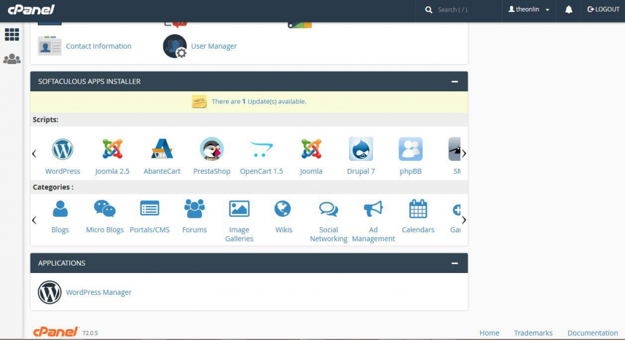This screenshot has width=625, height=340.
Task: Open the User Manager icon
Action: coord(175,46)
